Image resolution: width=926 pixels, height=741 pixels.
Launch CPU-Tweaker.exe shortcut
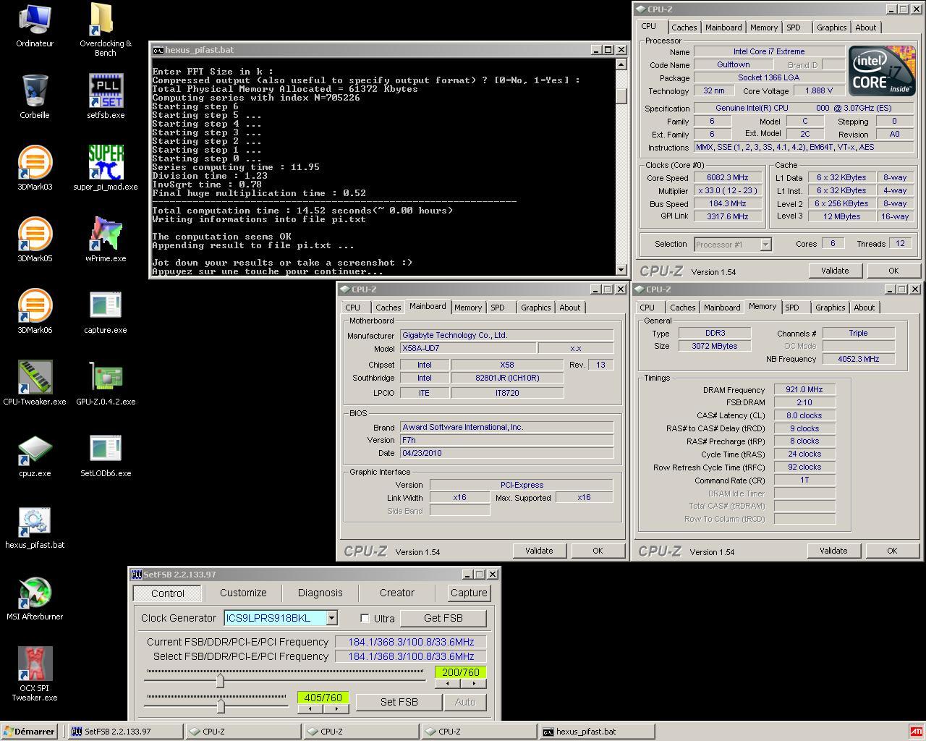click(x=35, y=383)
